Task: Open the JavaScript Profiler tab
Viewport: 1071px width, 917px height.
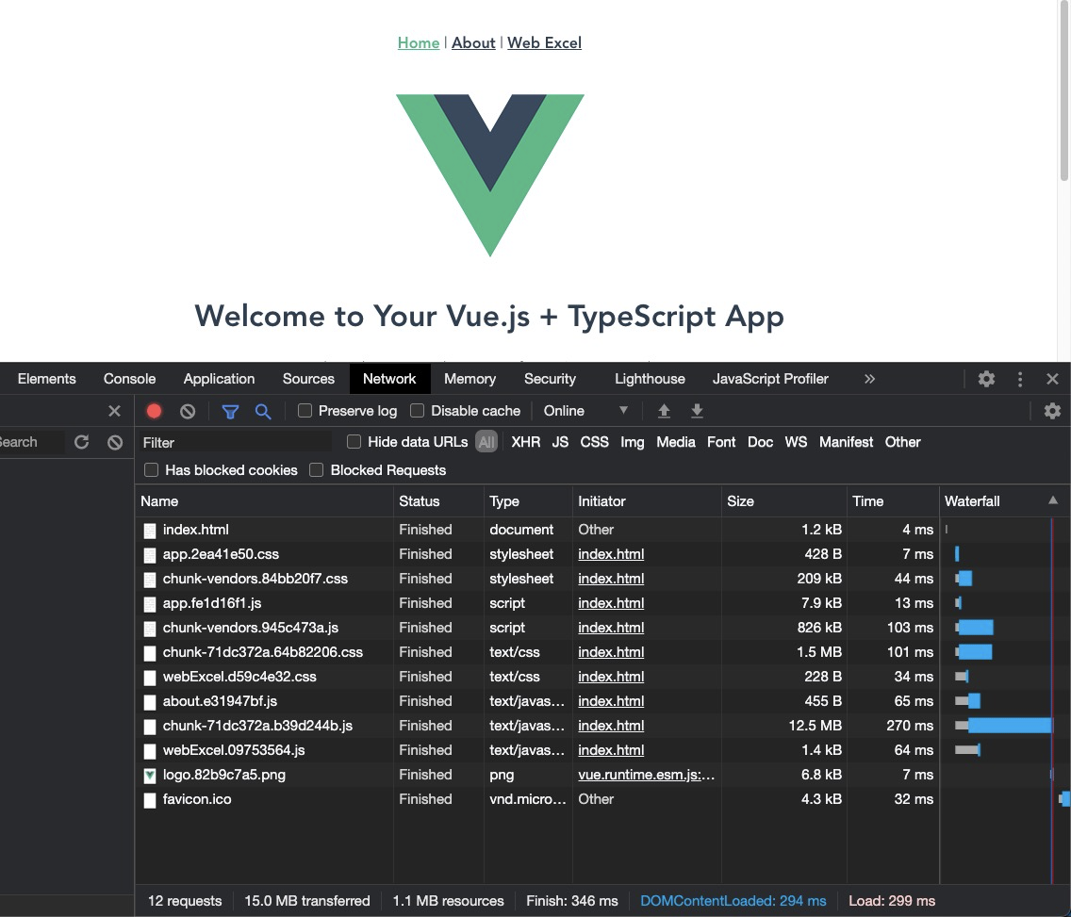Action: coord(770,379)
